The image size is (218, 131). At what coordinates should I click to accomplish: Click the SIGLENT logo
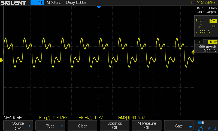pyautogui.click(x=14, y=3)
